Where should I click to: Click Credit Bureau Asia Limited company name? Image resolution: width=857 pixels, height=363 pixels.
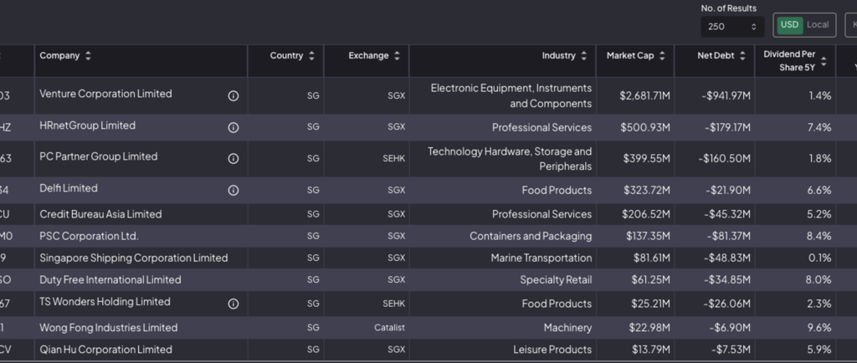(100, 214)
